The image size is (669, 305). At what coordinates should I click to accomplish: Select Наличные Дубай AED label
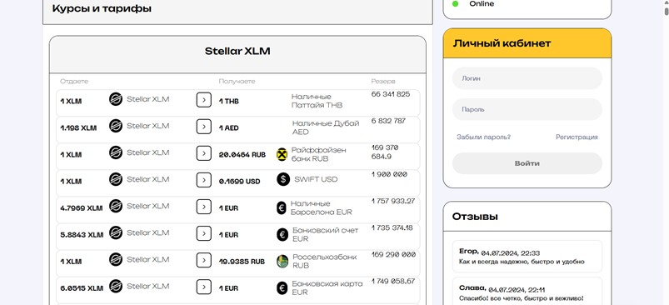point(326,127)
